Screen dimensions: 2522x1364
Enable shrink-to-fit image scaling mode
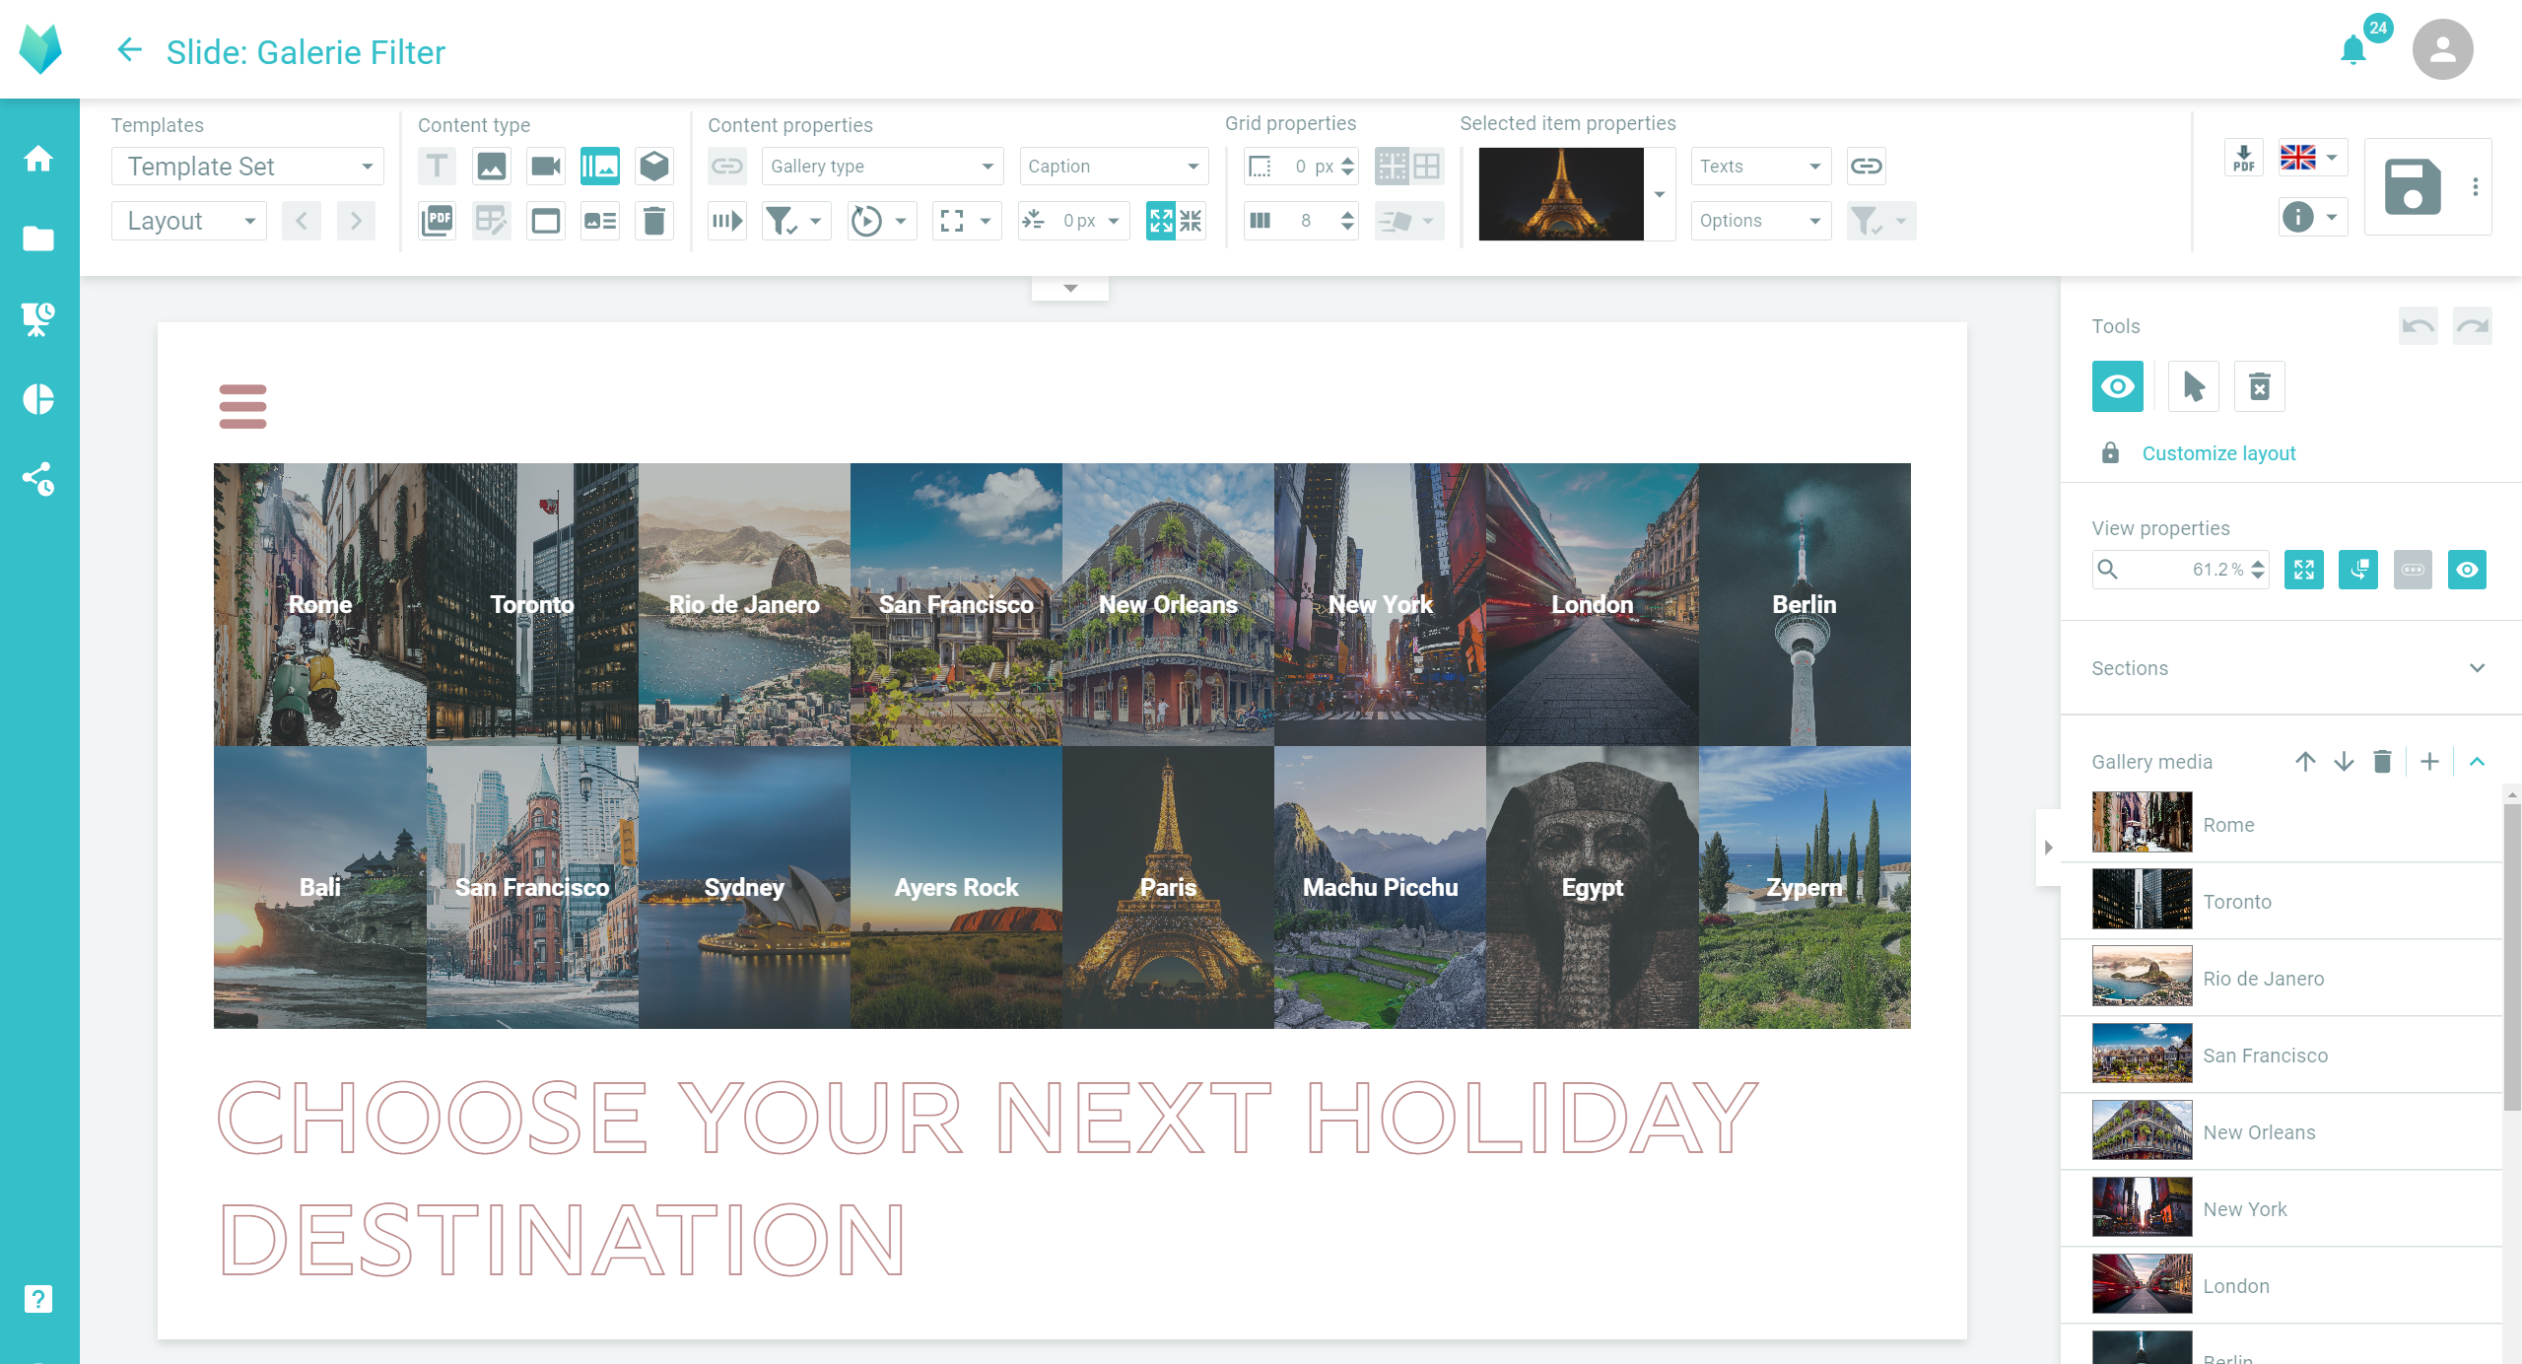click(x=1192, y=221)
